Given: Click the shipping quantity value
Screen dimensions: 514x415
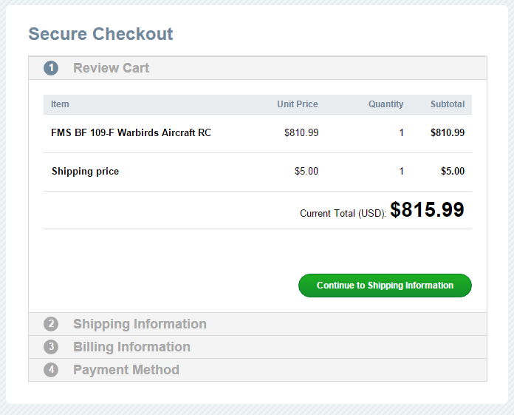Looking at the screenshot, I should tap(402, 172).
